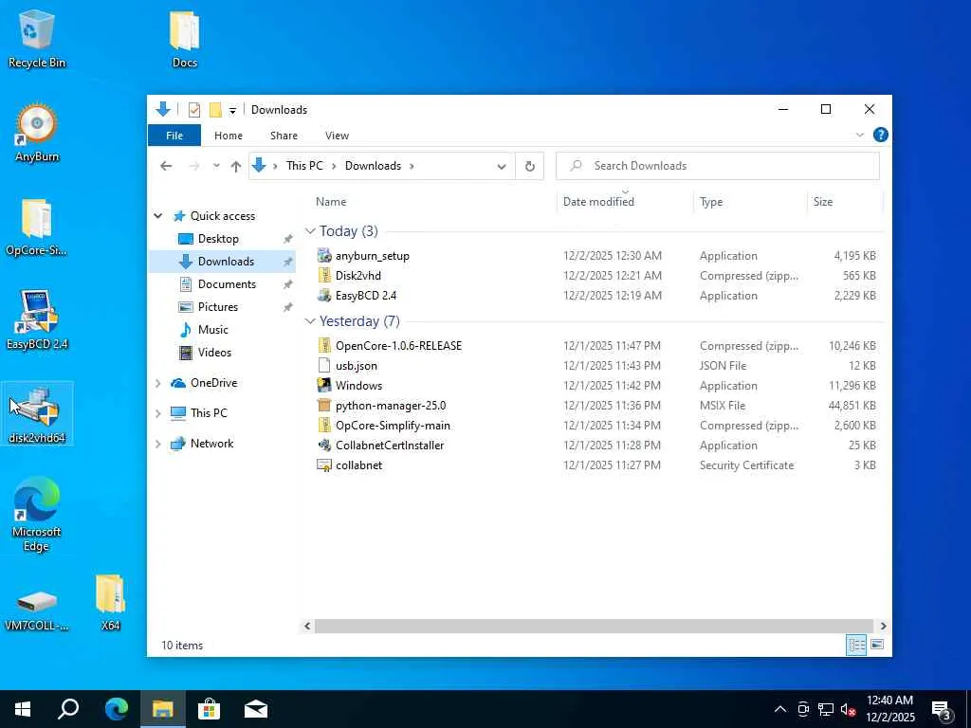971x728 pixels.
Task: Collapse Quick access tree node
Action: 158,216
